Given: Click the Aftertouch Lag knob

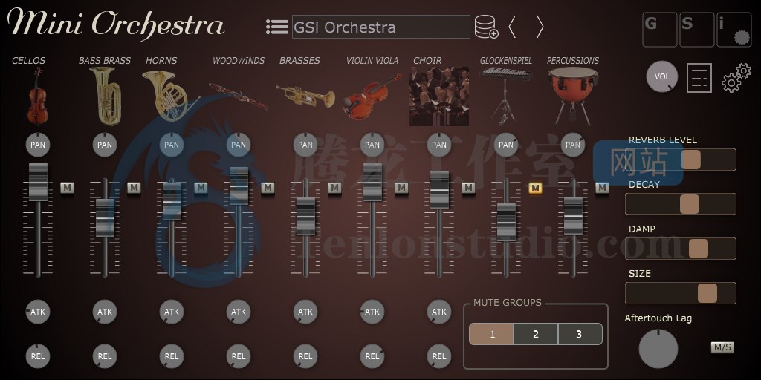Looking at the screenshot, I should click(658, 349).
